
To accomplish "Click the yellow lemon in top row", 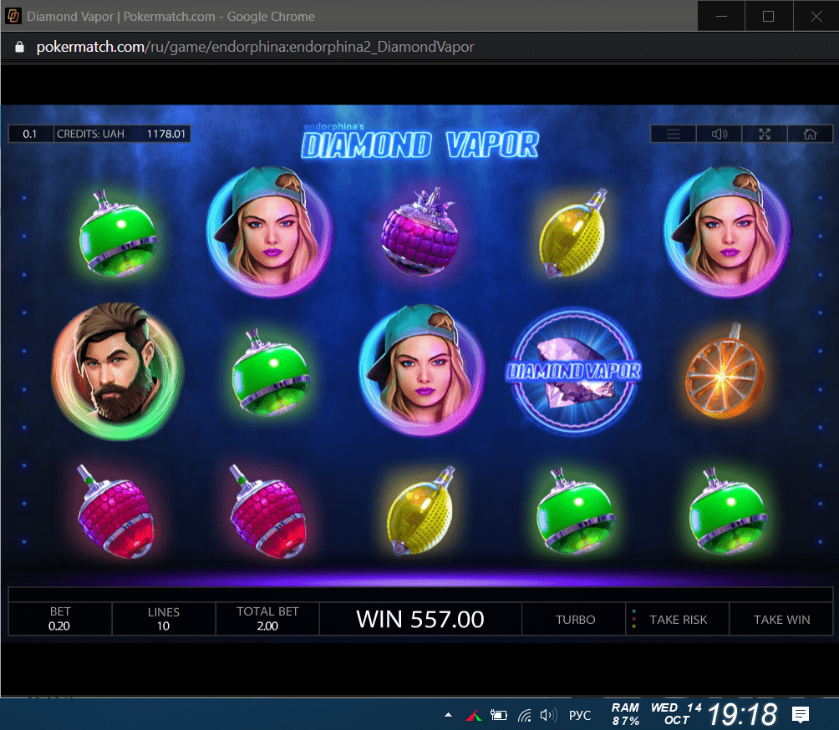I will [573, 233].
